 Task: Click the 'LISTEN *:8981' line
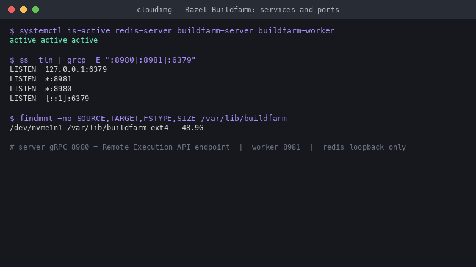[41, 79]
